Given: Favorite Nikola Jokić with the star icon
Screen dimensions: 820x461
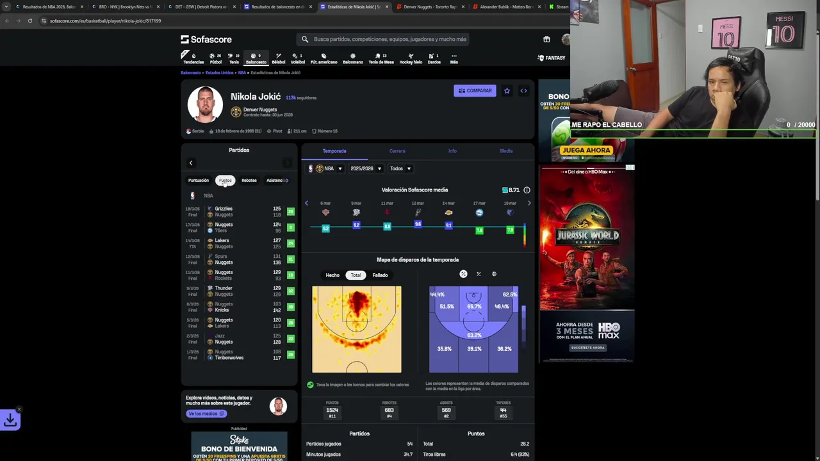Looking at the screenshot, I should (507, 91).
